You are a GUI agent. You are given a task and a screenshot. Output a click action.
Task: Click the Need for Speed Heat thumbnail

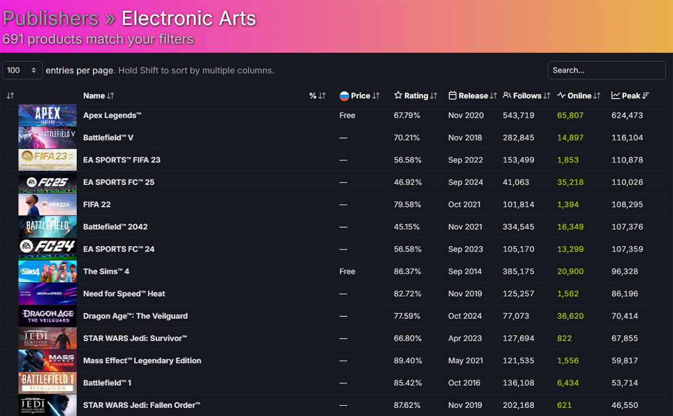pos(48,294)
